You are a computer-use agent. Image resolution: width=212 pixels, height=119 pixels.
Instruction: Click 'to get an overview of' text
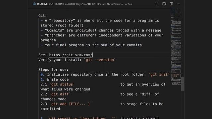pos(143,84)
